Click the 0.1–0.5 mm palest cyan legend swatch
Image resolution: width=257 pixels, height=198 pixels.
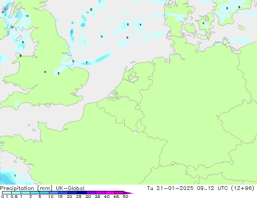(7, 193)
